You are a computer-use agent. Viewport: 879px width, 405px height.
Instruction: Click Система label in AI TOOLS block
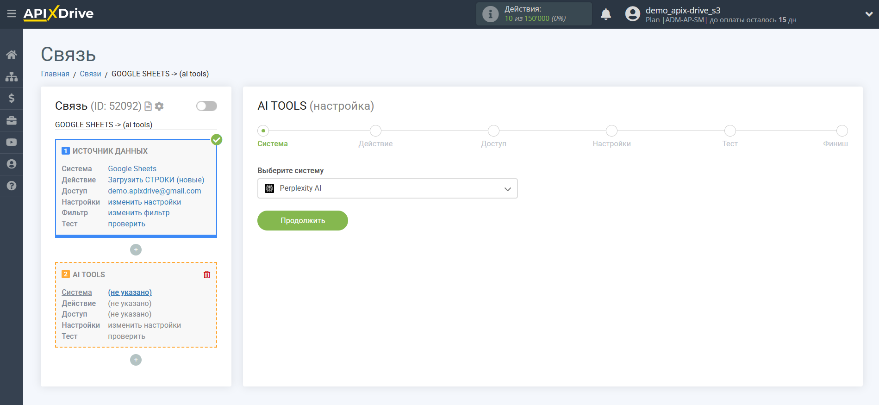[x=77, y=293]
